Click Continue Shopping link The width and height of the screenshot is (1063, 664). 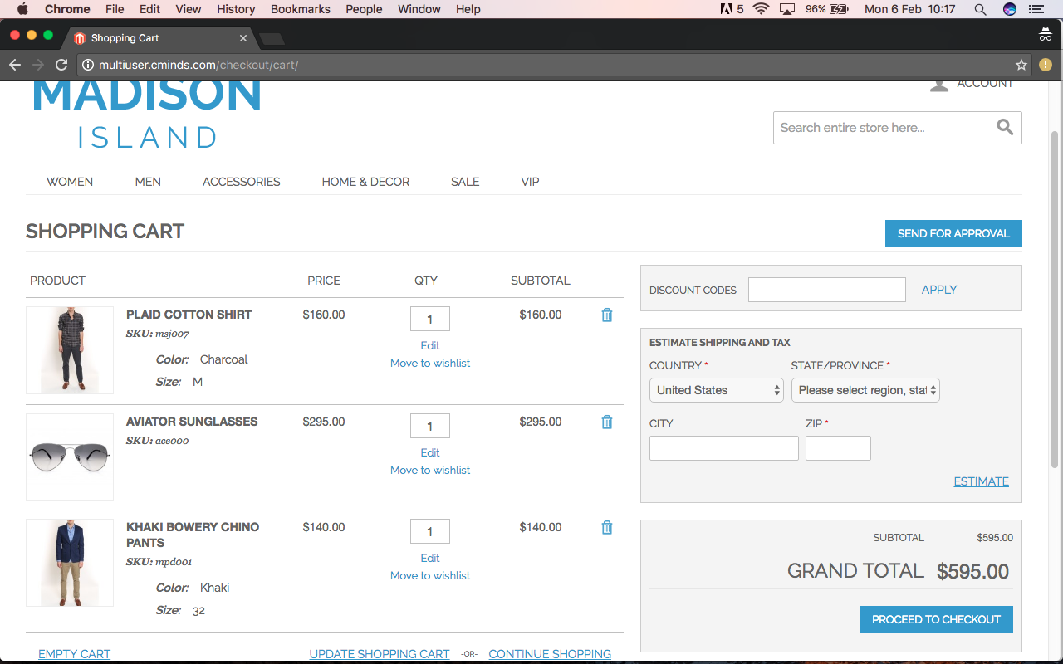[550, 654]
